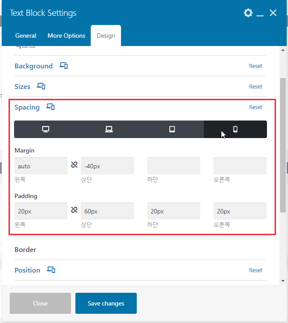Click the vertical scrollbar thumb
This screenshot has width=288, height=323.
[x=283, y=145]
